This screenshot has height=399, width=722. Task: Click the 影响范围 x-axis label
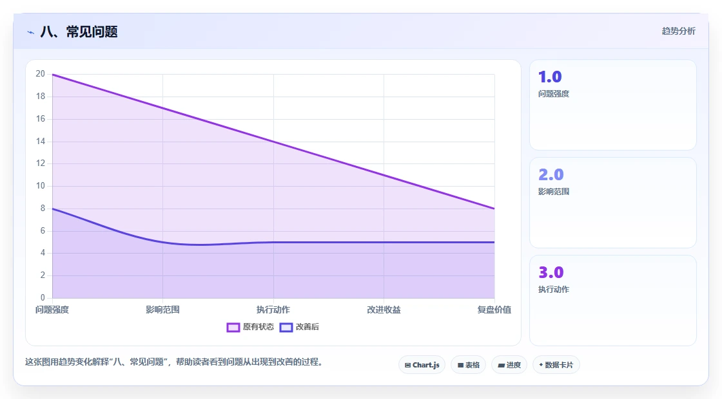162,310
